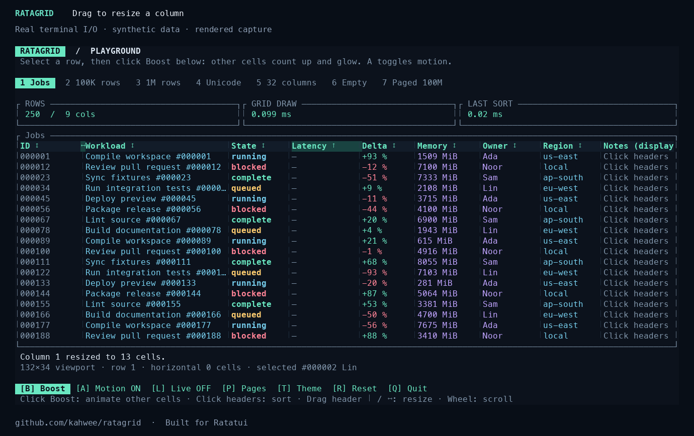
Task: Click the [B] Boost button
Action: click(x=43, y=388)
